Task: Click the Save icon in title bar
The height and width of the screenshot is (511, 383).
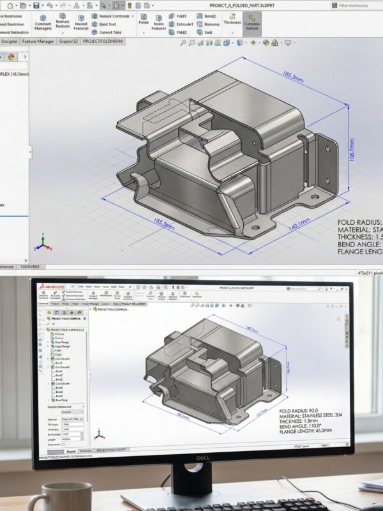Action: click(36, 5)
